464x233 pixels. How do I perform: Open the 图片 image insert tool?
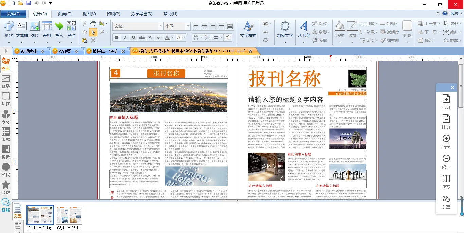(35, 30)
